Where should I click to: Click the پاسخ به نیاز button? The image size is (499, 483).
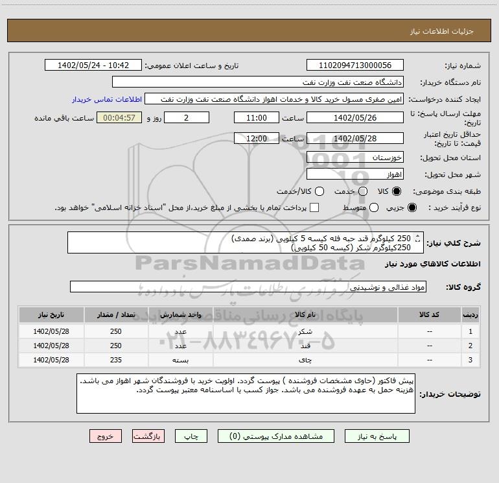point(377,436)
